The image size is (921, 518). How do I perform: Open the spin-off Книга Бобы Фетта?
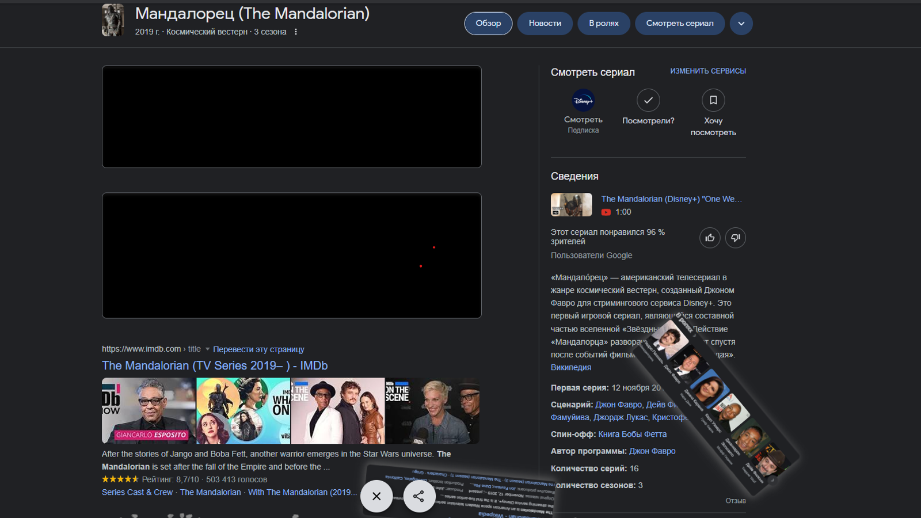pyautogui.click(x=632, y=435)
